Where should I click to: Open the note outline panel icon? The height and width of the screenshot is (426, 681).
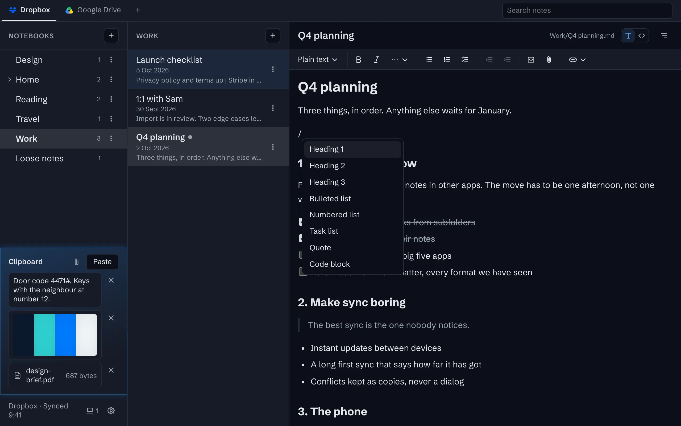(664, 36)
